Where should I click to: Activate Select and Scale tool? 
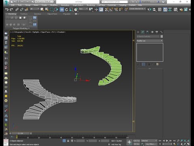tap(71, 9)
